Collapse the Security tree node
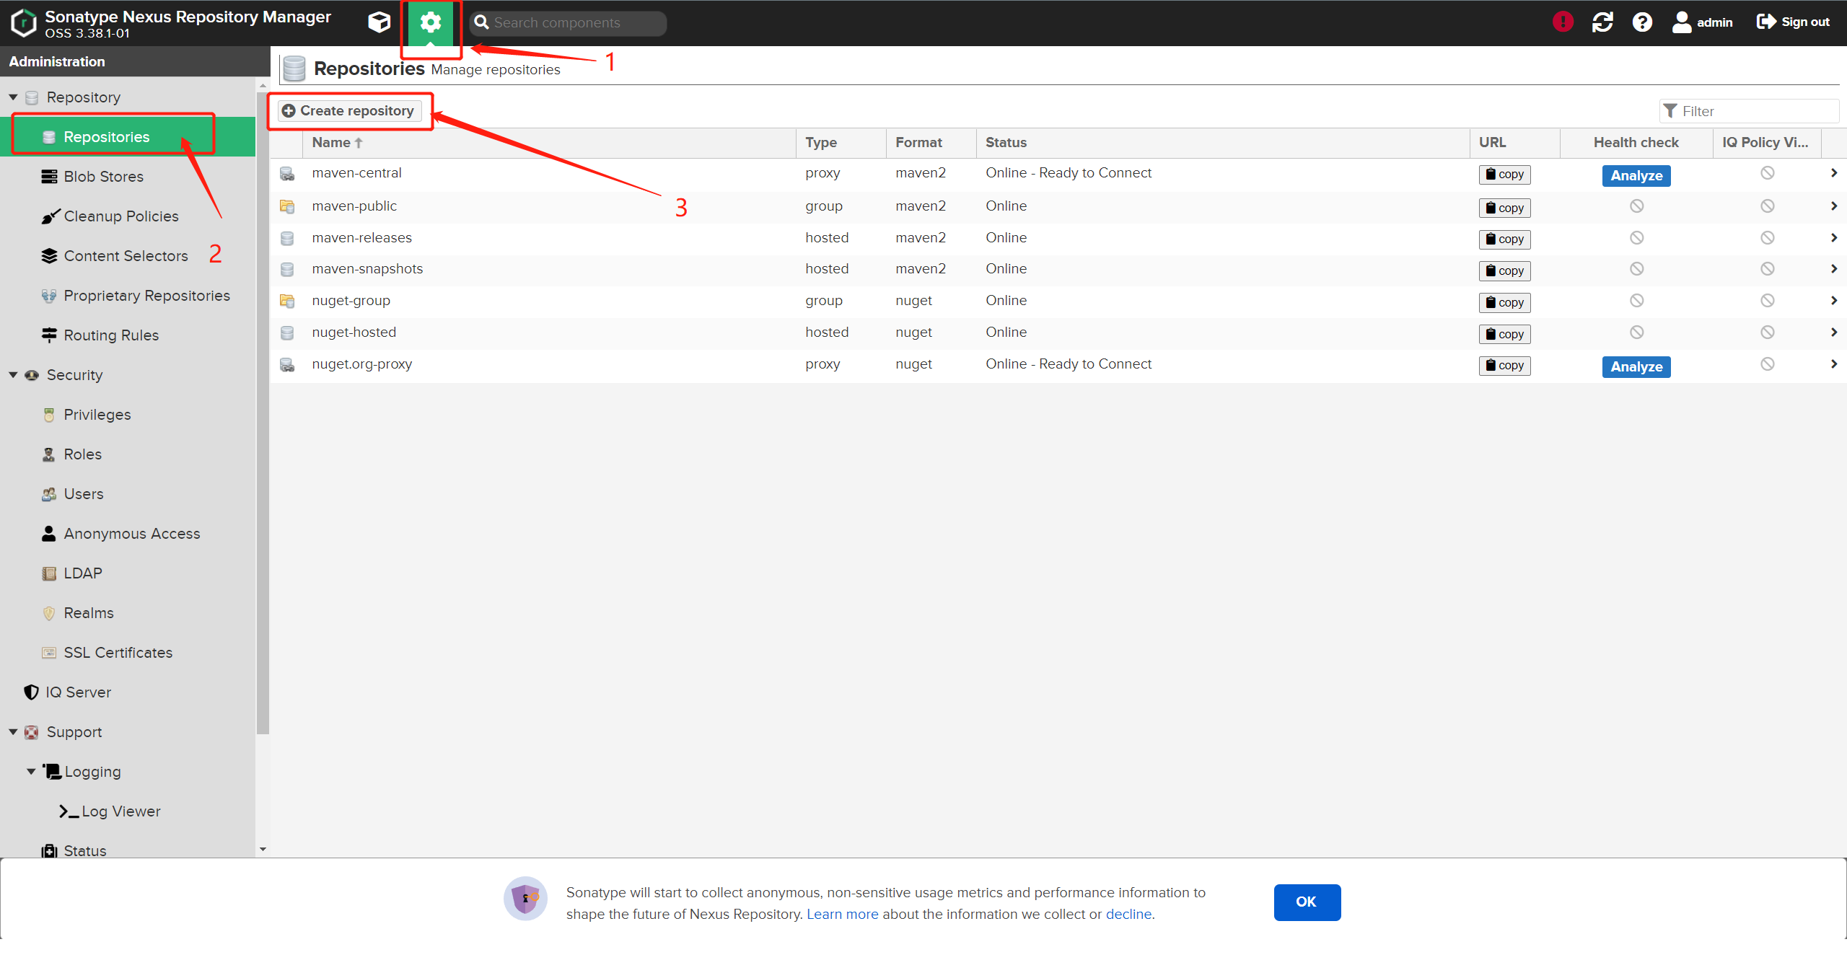This screenshot has height=960, width=1847. (13, 374)
